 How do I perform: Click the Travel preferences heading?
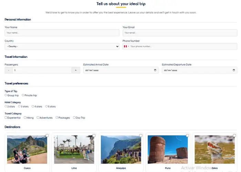[17, 83]
